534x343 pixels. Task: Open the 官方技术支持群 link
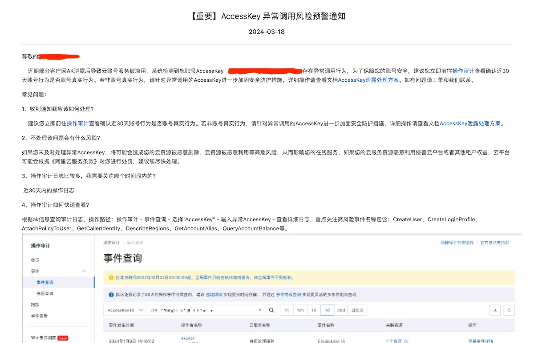click(494, 243)
